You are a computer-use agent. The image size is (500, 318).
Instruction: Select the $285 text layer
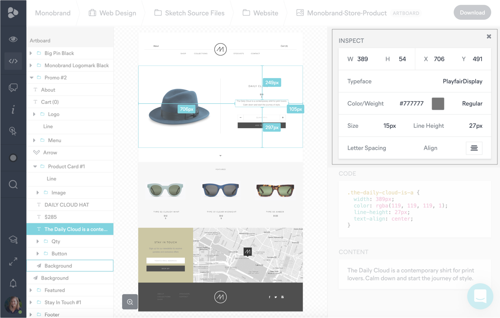(70, 217)
